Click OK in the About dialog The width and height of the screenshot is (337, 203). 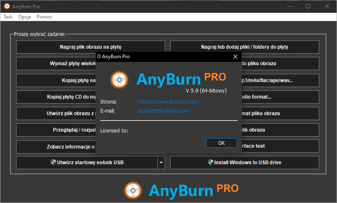point(221,143)
